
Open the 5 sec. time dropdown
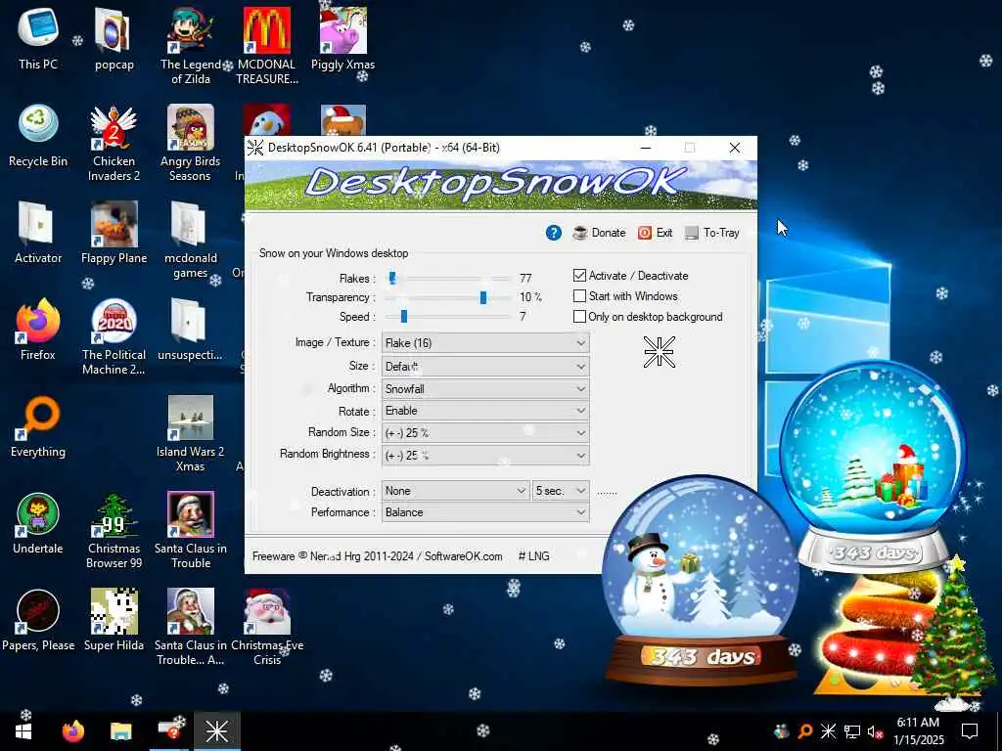pyautogui.click(x=561, y=491)
